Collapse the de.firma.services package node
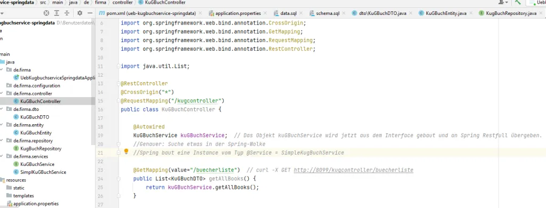 point(2,156)
